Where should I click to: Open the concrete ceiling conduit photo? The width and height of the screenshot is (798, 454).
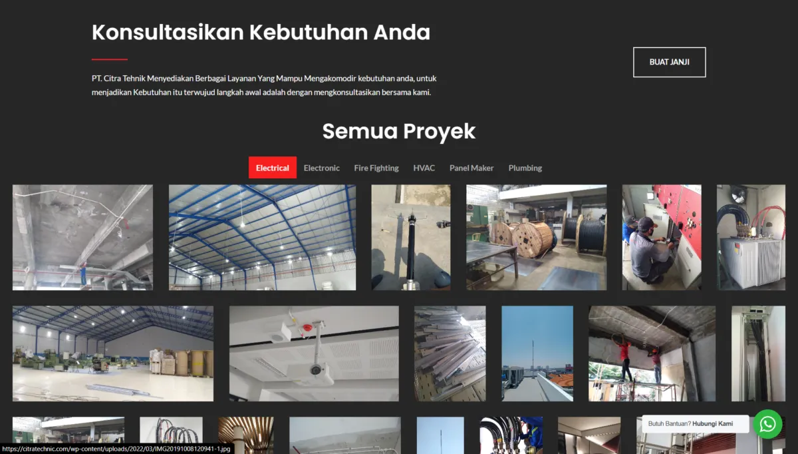[82, 237]
